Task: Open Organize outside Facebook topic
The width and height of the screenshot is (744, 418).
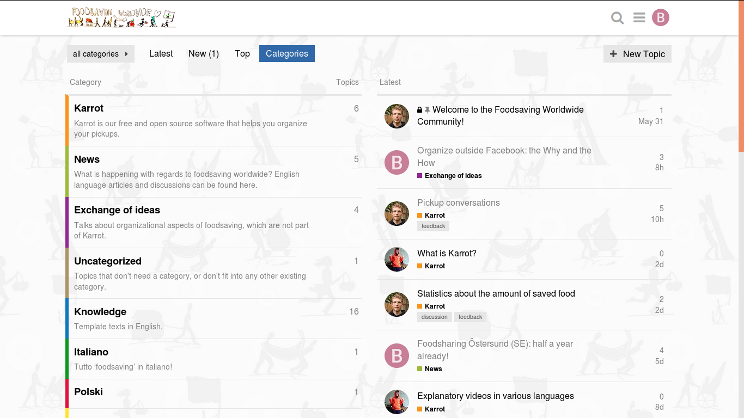Action: click(504, 157)
